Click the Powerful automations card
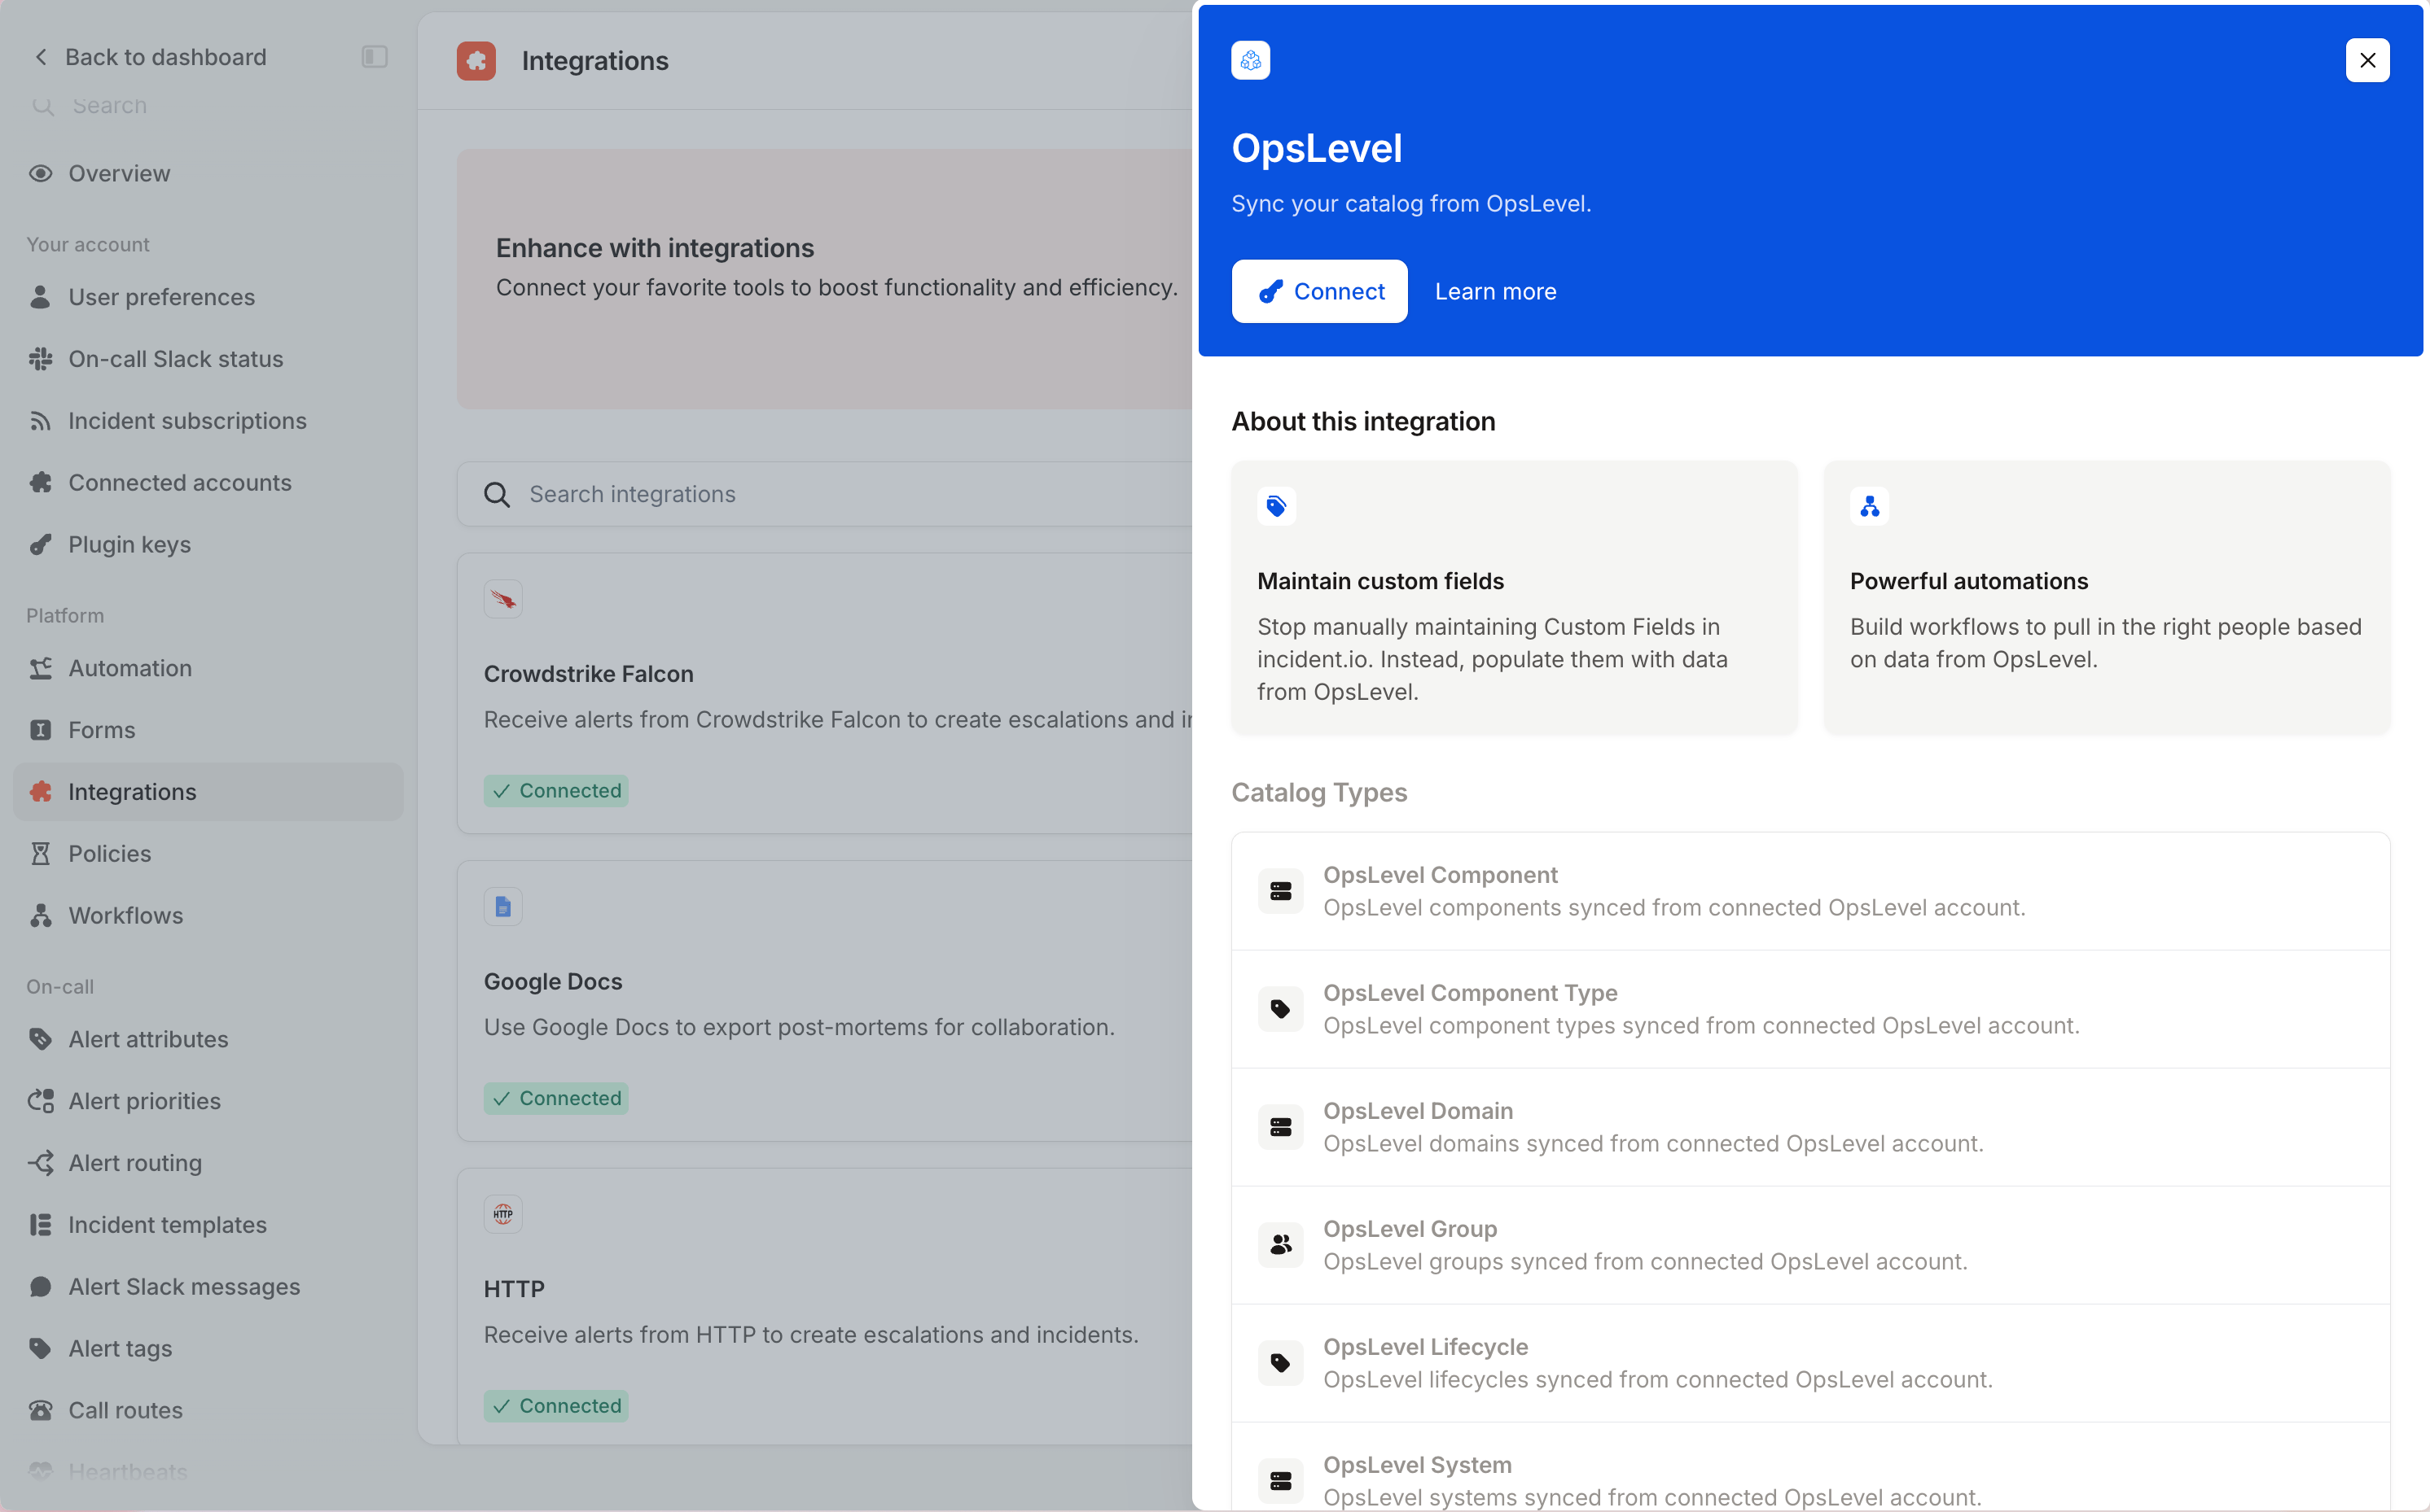Viewport: 2430px width, 1512px height. [2107, 597]
